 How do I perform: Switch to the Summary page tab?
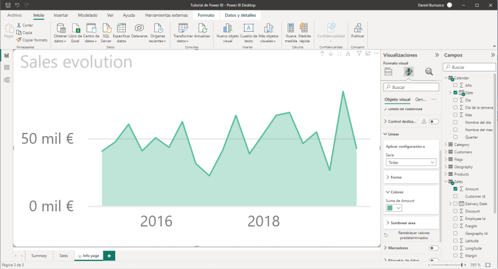coord(39,255)
